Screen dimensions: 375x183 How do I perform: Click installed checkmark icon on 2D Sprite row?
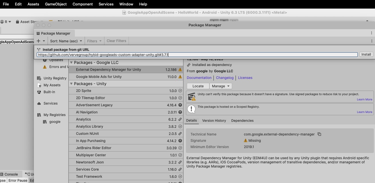(180, 91)
